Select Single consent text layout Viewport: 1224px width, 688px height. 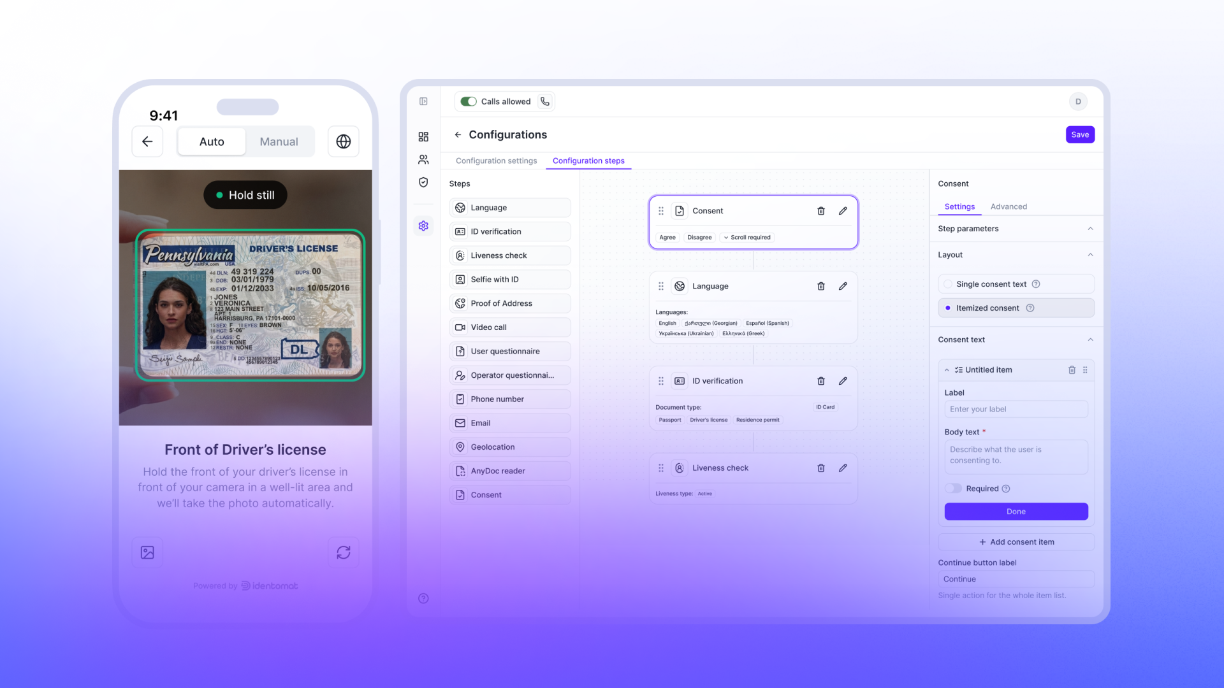1016,284
